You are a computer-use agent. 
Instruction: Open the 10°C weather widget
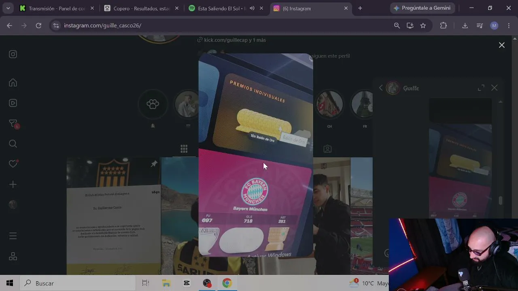368,283
